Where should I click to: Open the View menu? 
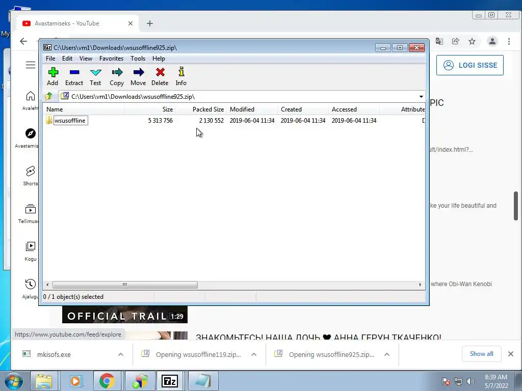[x=86, y=59]
